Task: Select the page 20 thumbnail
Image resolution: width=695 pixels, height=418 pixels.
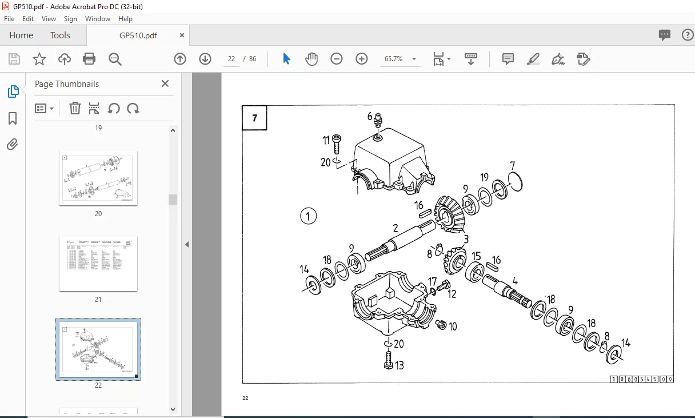Action: pos(98,178)
